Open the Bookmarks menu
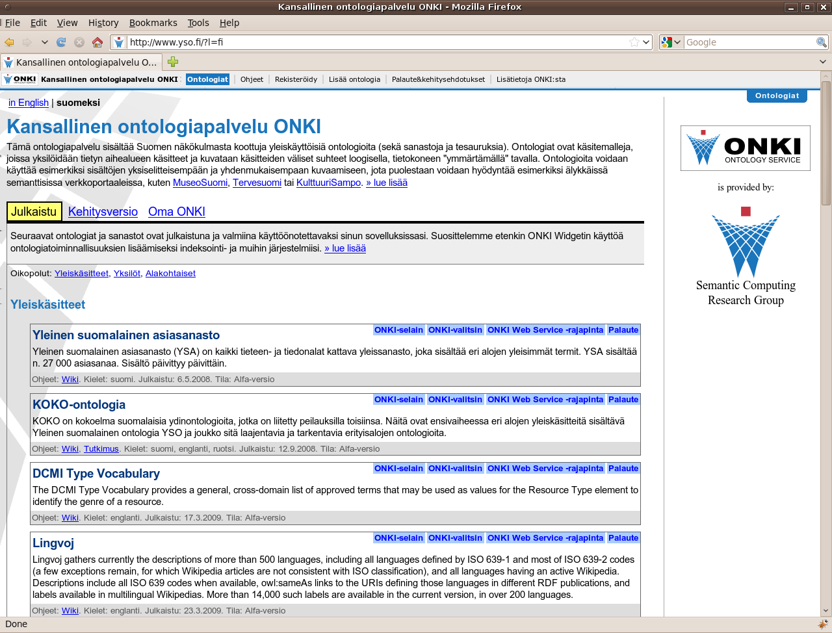832x633 pixels. coord(153,23)
